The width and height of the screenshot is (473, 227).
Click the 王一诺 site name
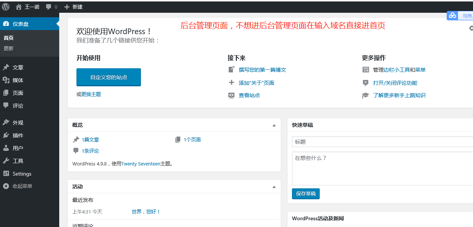32,7
